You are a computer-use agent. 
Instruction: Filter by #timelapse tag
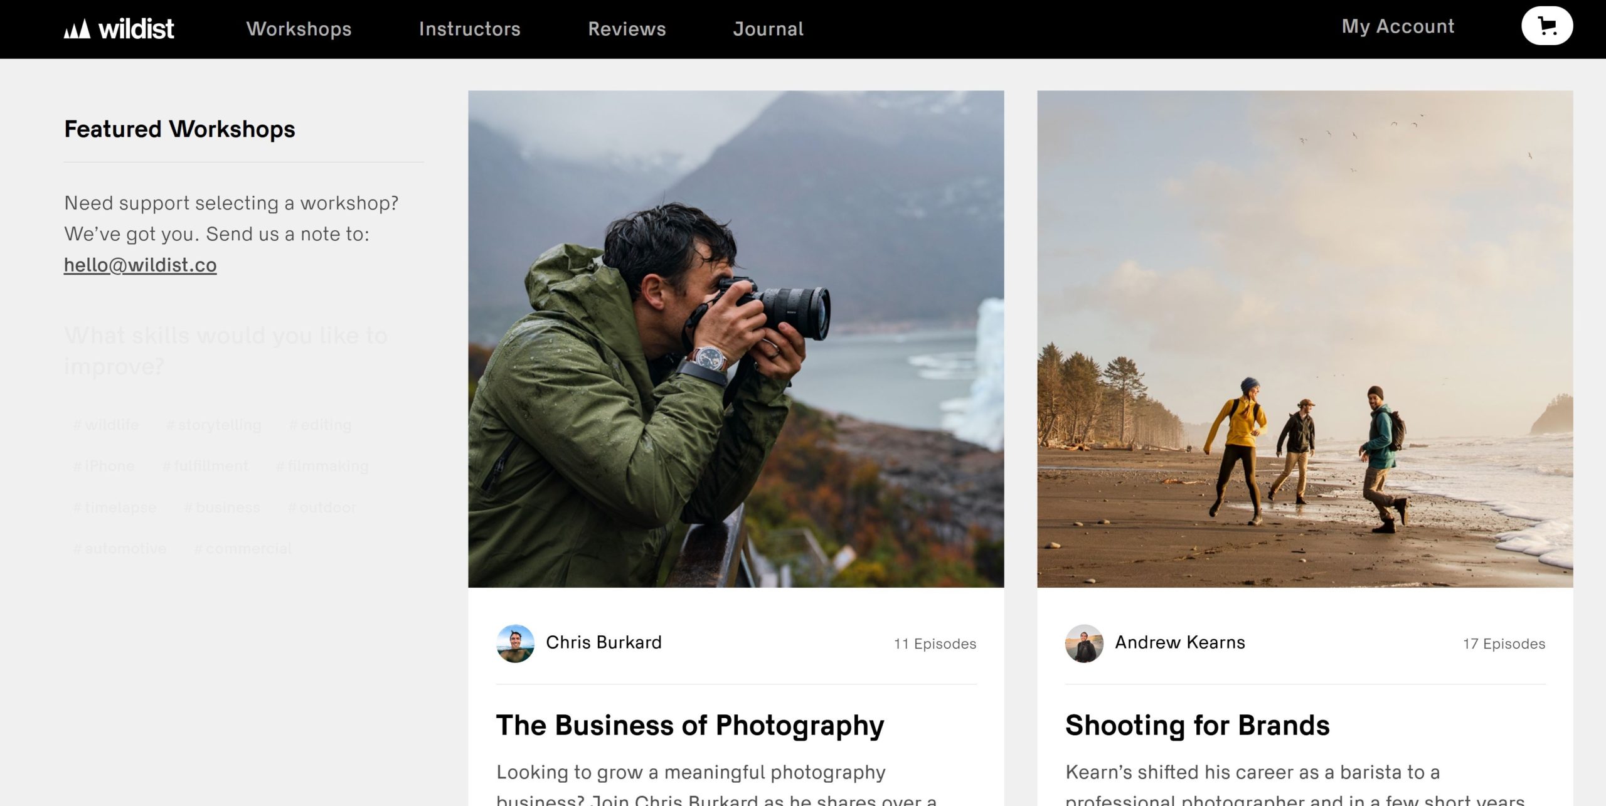coord(115,507)
